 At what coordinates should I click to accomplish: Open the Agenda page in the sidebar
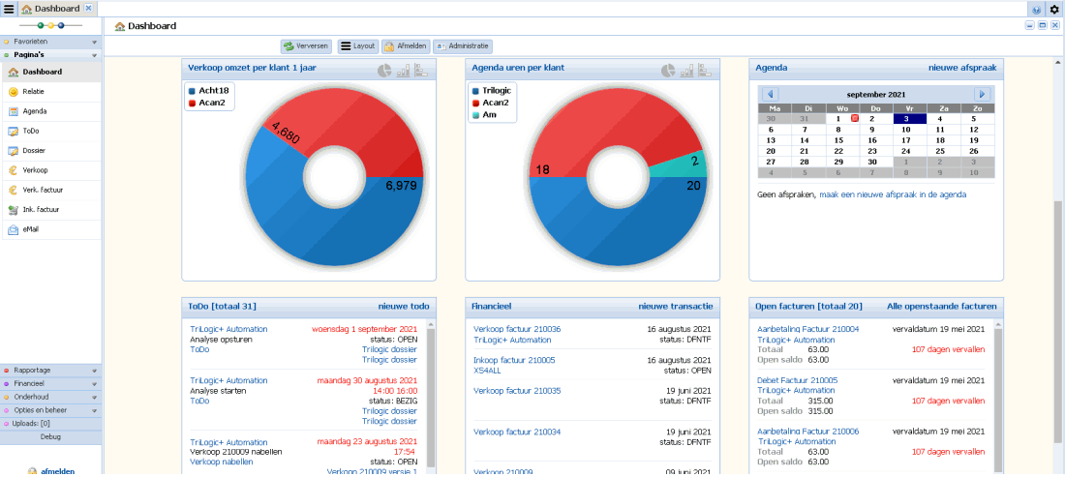(35, 111)
